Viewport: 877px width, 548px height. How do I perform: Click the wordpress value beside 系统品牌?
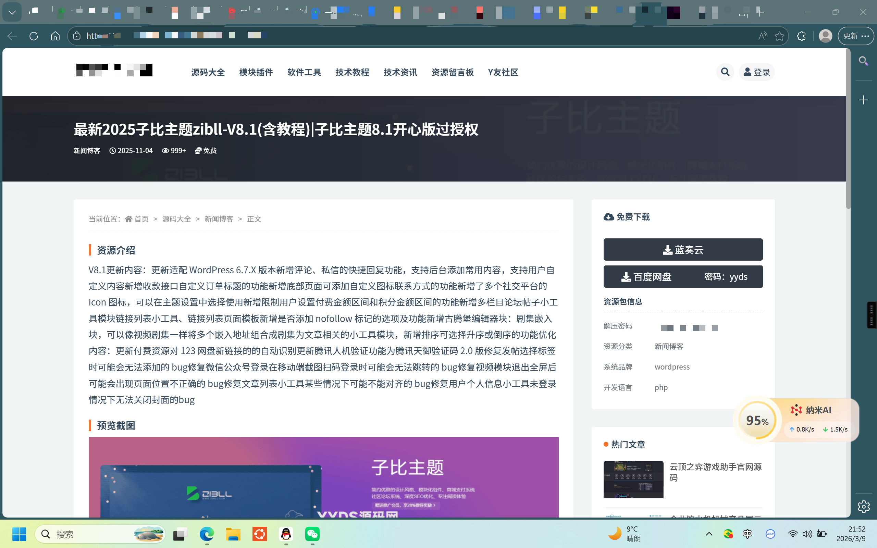pos(672,367)
